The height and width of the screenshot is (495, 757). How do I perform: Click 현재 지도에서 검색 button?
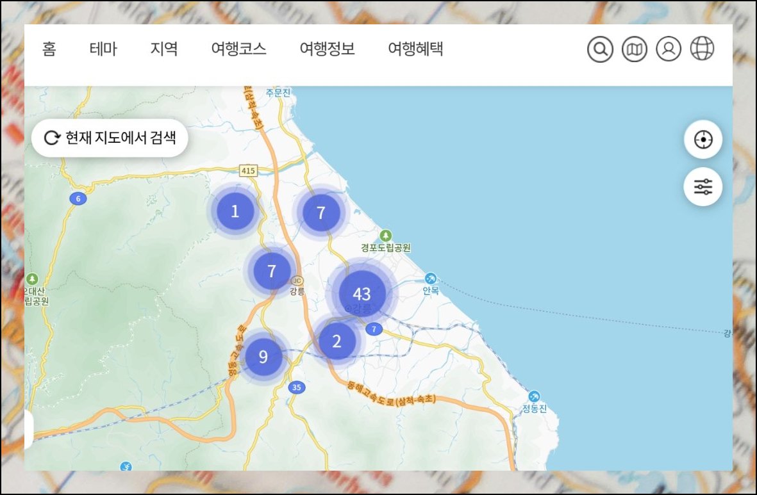(x=110, y=138)
